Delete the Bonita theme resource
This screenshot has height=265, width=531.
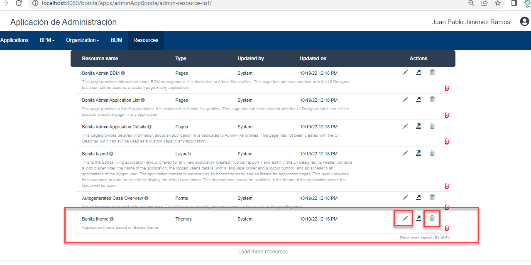point(432,218)
